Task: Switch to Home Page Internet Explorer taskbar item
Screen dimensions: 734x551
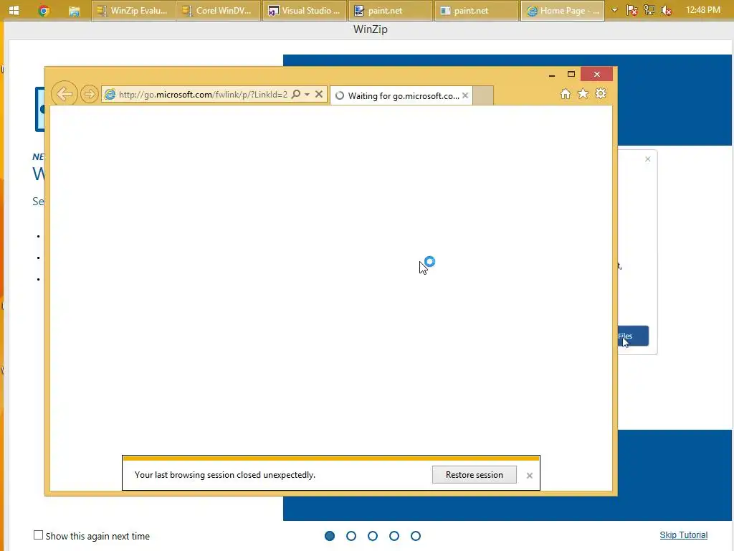Action: [563, 10]
